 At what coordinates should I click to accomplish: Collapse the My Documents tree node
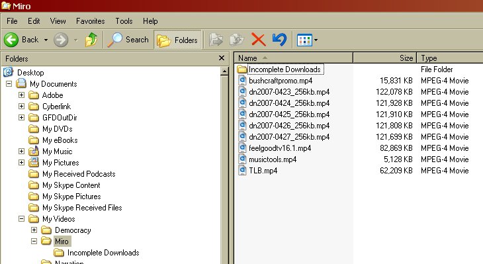pos(9,83)
